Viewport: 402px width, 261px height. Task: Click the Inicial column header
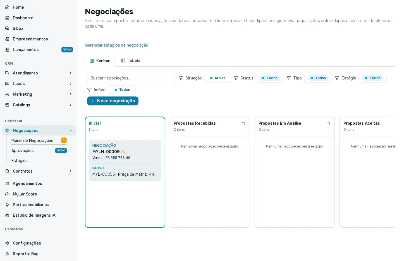point(125,126)
